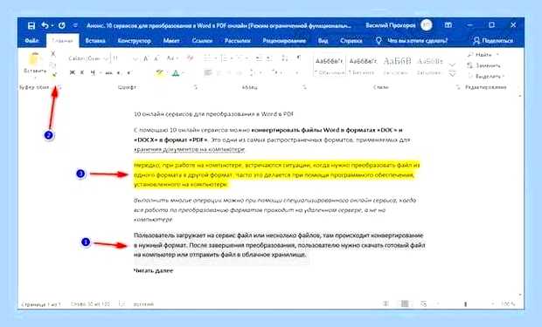This screenshot has width=542, height=327.
Task: Click the word count in status bar
Action: tap(90, 304)
